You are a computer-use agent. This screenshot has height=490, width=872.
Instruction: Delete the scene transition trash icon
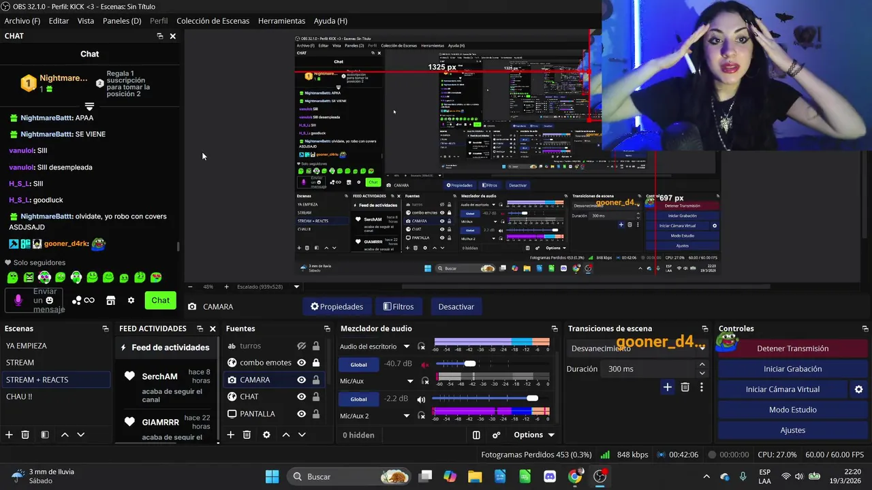pyautogui.click(x=685, y=387)
